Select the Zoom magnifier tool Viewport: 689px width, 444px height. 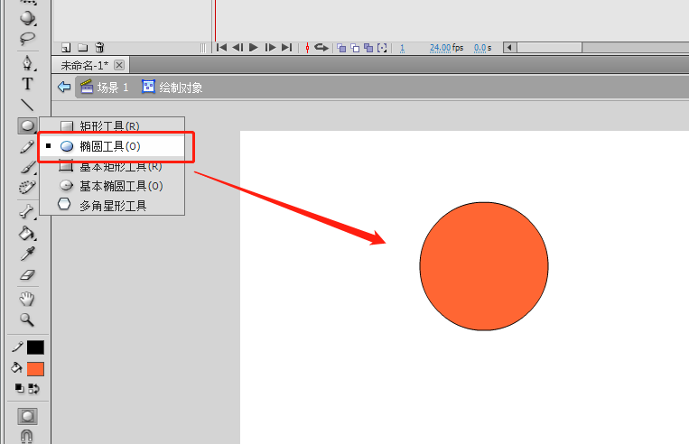pyautogui.click(x=27, y=319)
